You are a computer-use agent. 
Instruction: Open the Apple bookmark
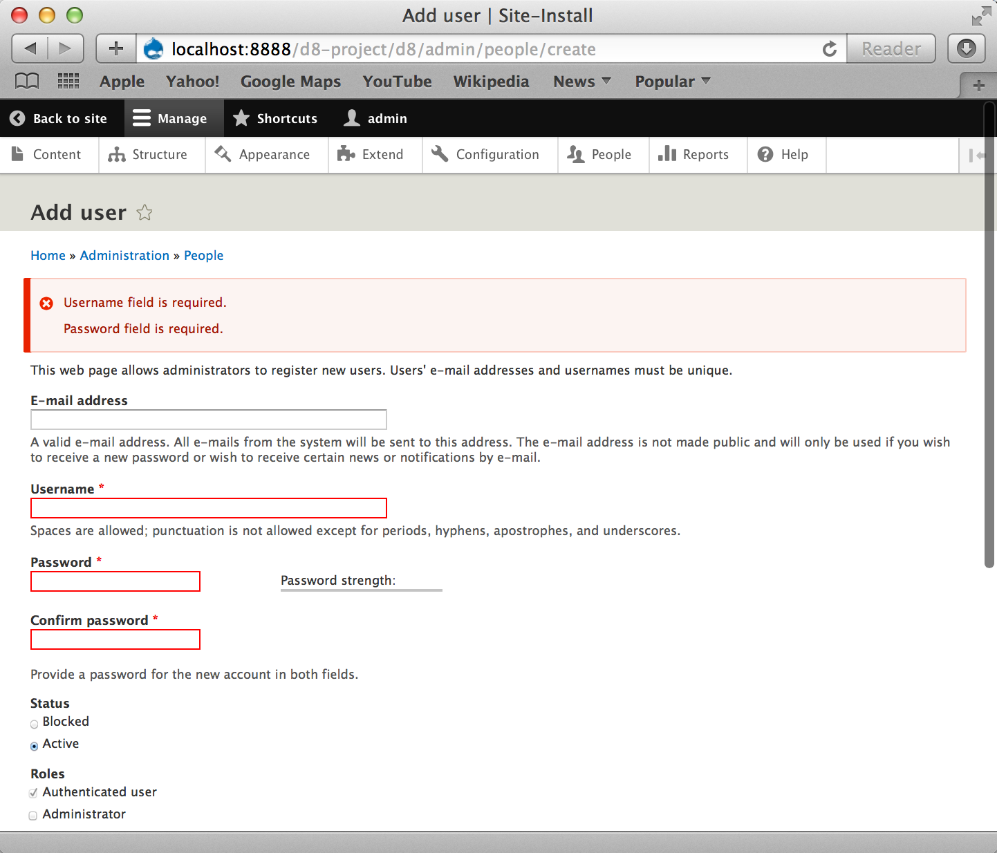[x=122, y=82]
